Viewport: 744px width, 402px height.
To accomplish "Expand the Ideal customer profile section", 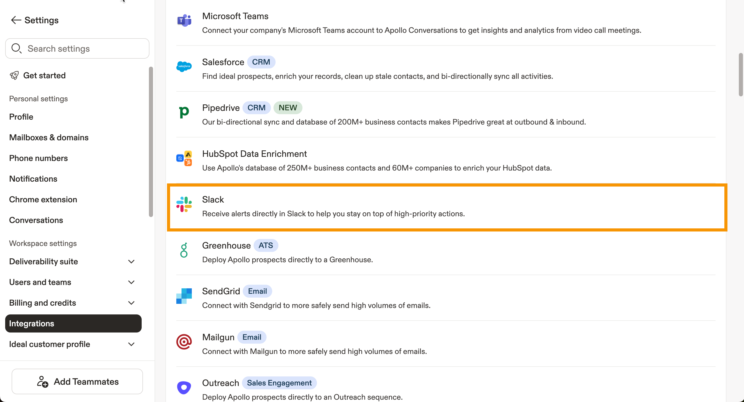I will 131,344.
